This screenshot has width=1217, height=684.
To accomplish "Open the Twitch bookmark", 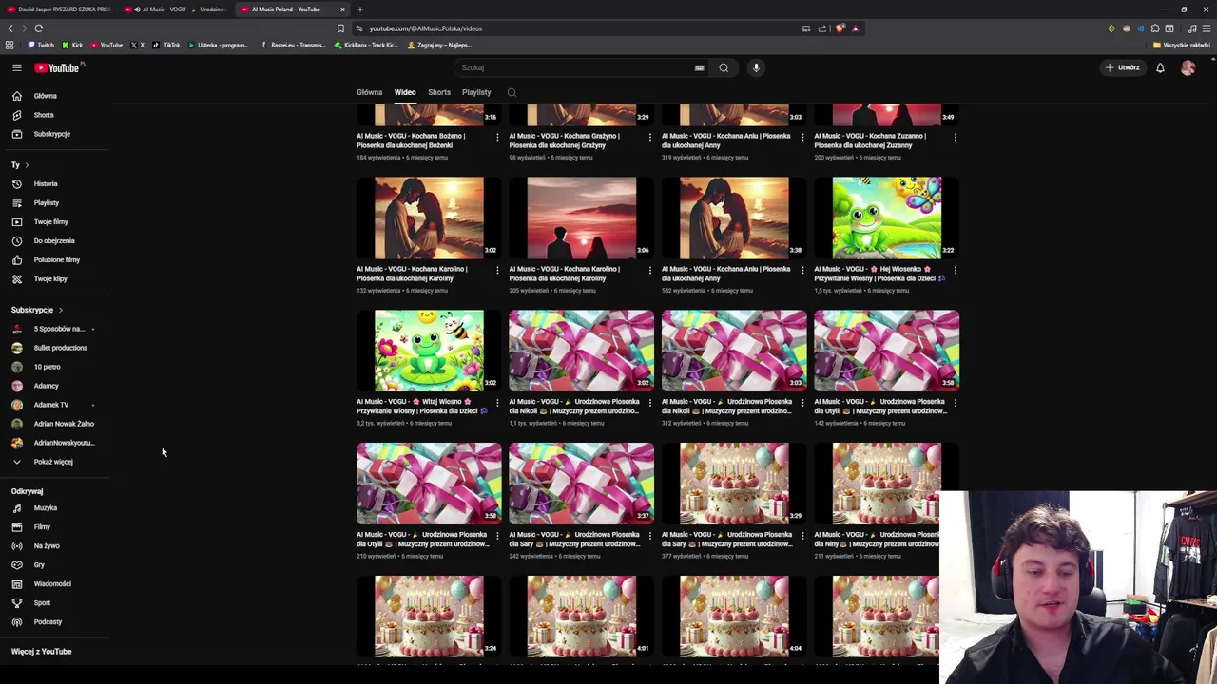I will [x=41, y=45].
